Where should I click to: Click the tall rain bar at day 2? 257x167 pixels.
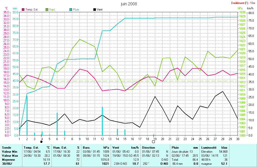click(x=27, y=116)
